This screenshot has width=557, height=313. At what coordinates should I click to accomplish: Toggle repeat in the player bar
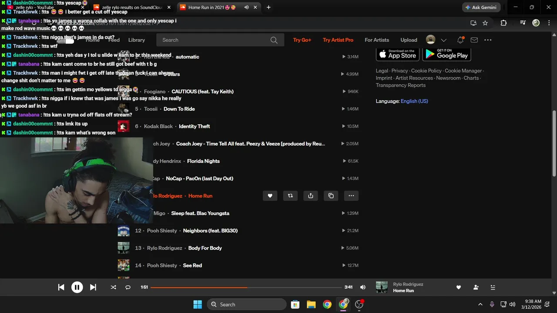[x=128, y=287]
